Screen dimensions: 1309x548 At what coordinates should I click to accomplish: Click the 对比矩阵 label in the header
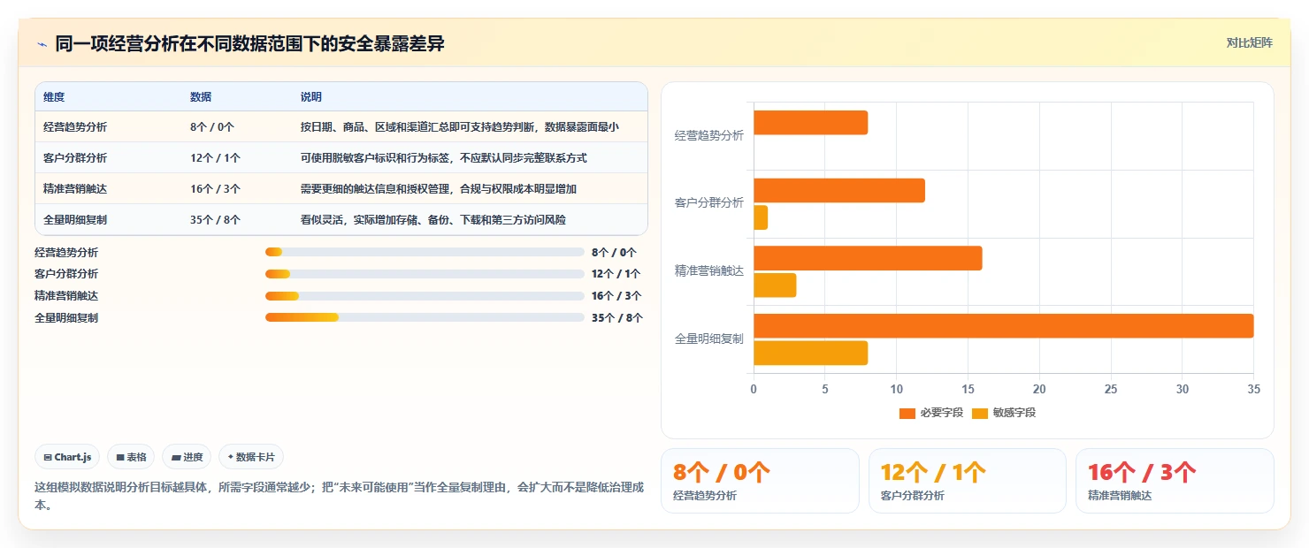(x=1249, y=43)
